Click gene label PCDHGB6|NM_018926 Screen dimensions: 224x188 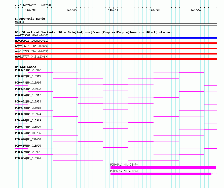tap(28, 158)
